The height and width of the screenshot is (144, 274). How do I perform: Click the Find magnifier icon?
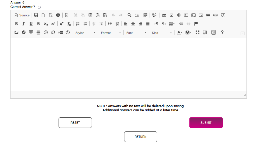click(x=129, y=15)
